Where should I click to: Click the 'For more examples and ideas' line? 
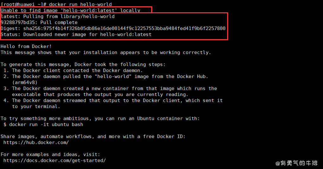[50, 154]
